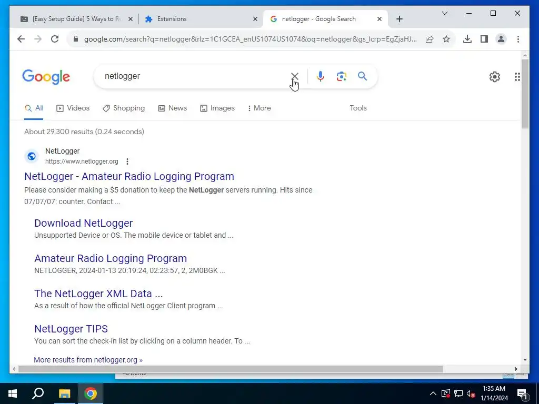This screenshot has height=404, width=539.
Task: View site info via the padlock icon
Action: pyautogui.click(x=76, y=39)
